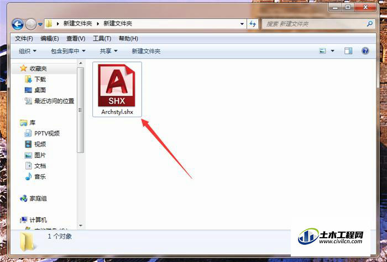Click the 1 个对象 status text
Viewport: 387px width, 262px height.
pyautogui.click(x=60, y=237)
